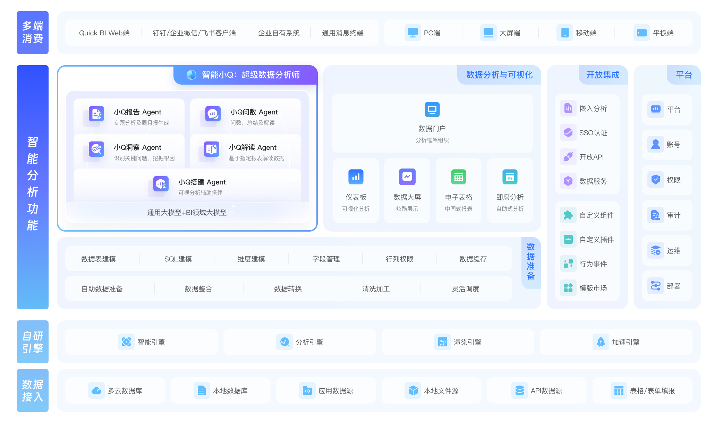Image resolution: width=723 pixels, height=423 pixels.
Task: Click 数据表建模 text
Action: (x=99, y=259)
